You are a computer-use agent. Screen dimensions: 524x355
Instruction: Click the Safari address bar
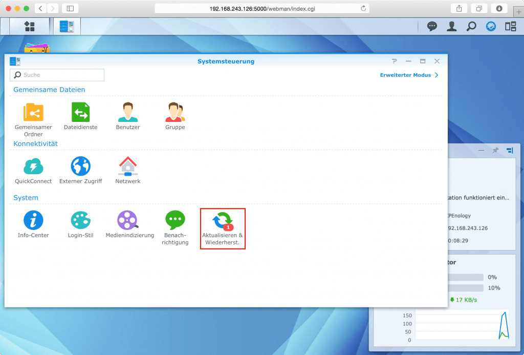click(x=262, y=8)
